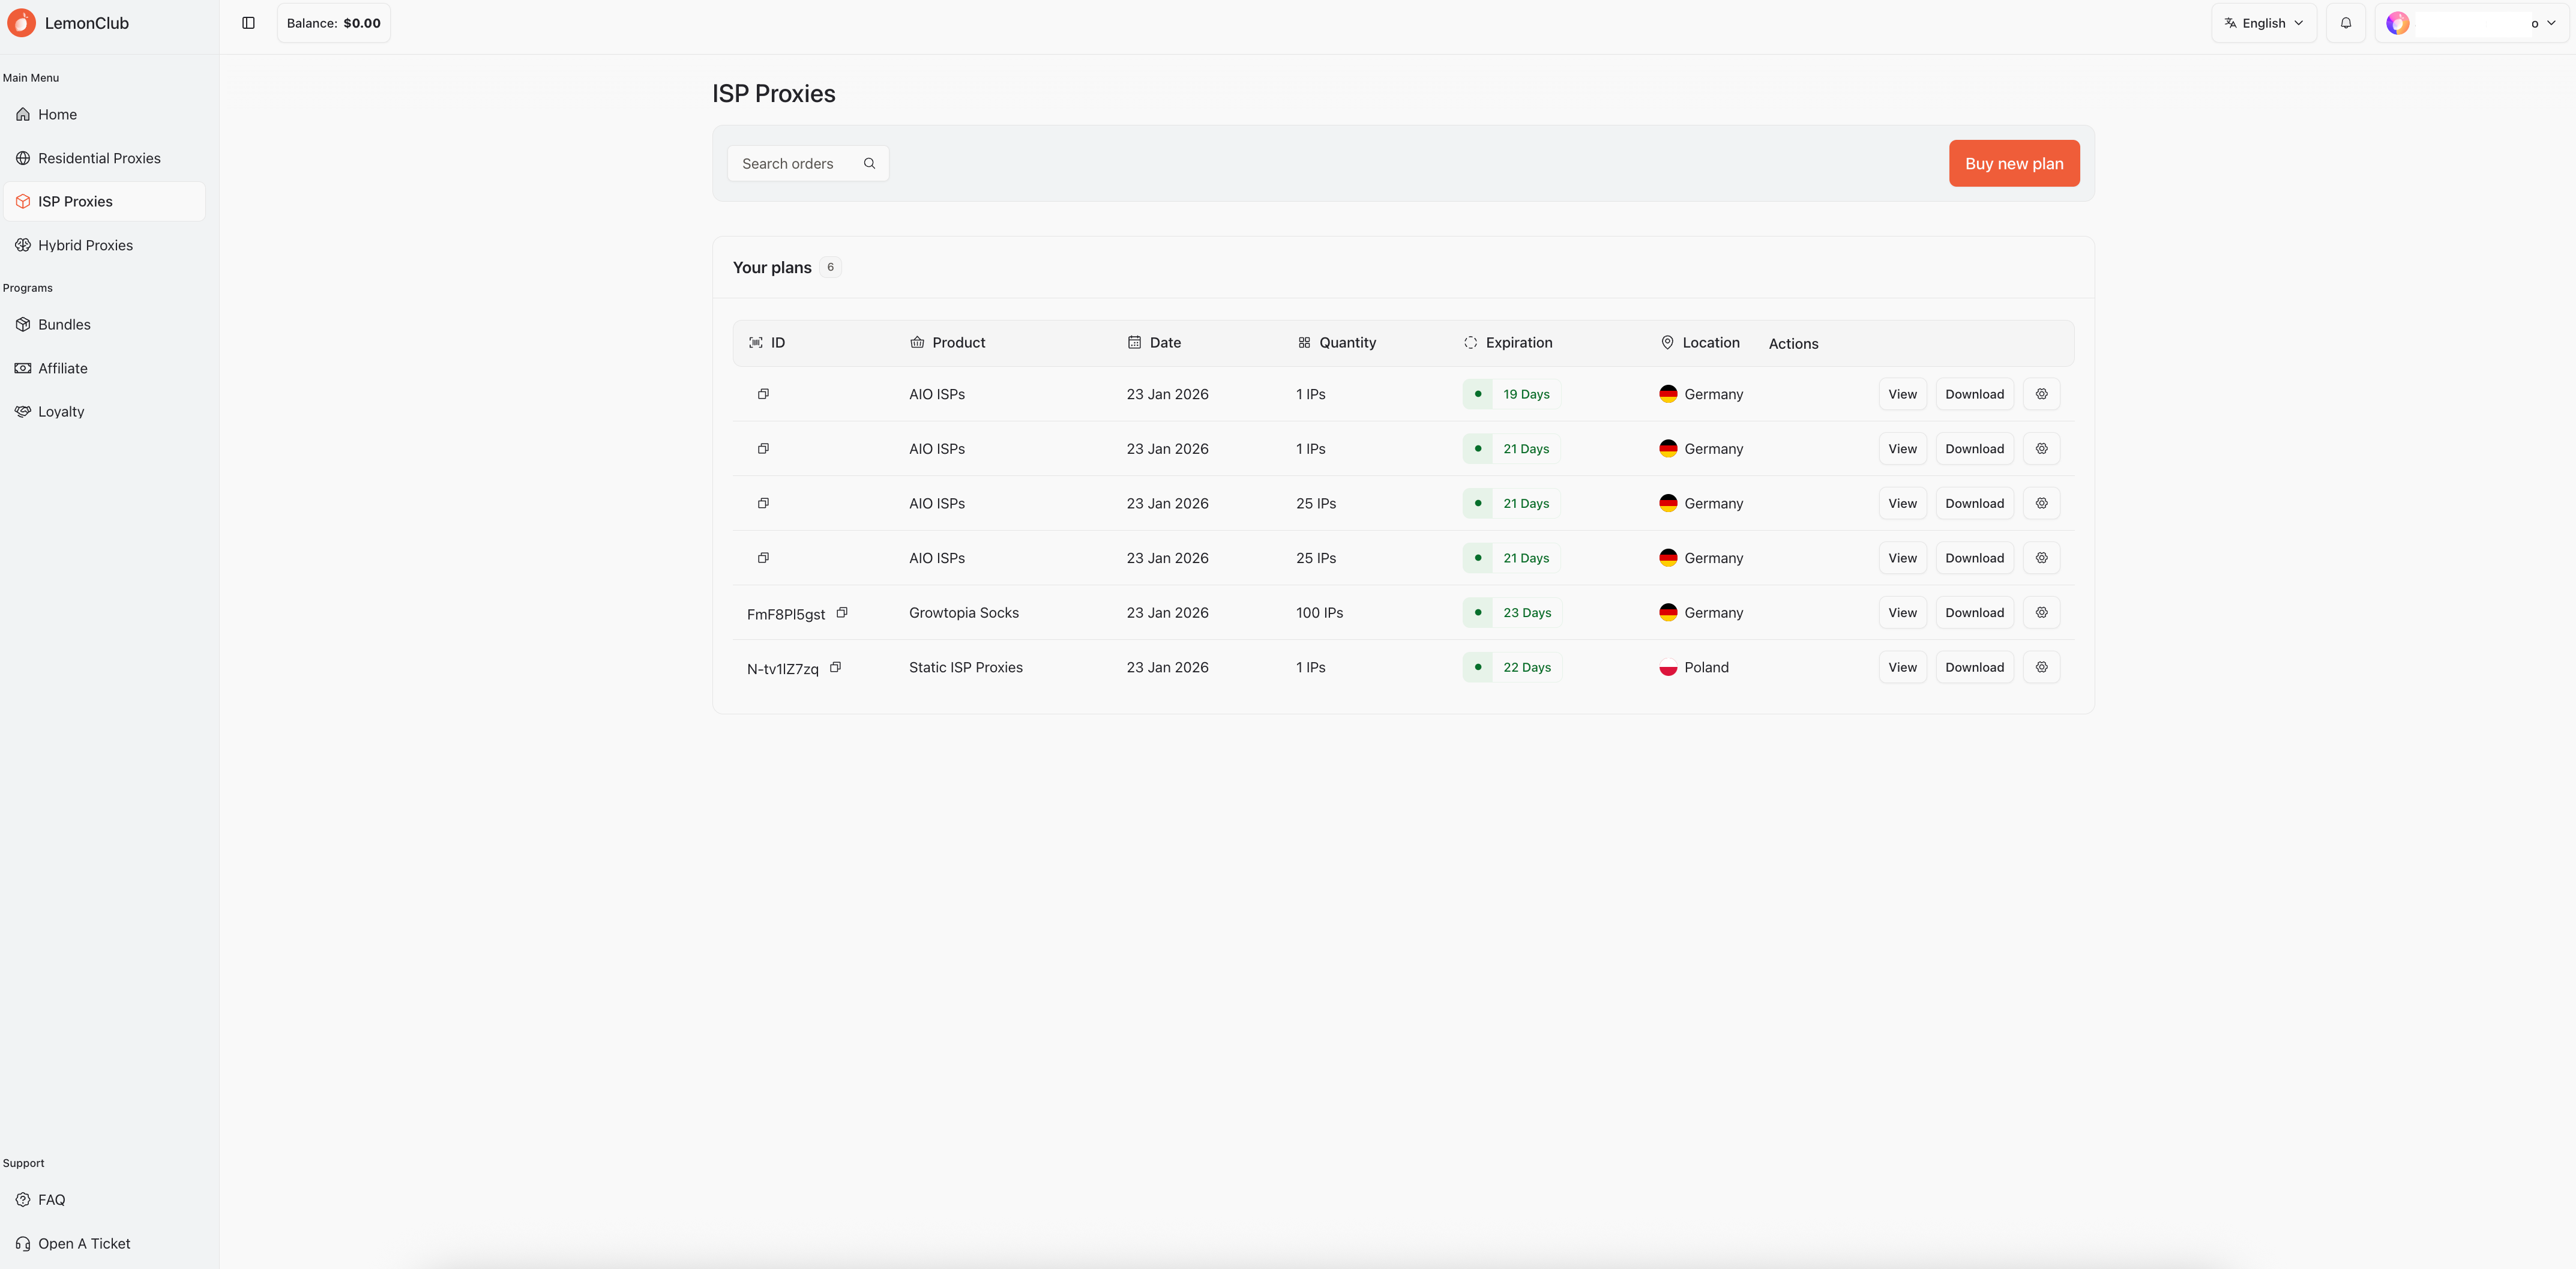The width and height of the screenshot is (2576, 1269).
Task: Download the Growtopia Socks proxies
Action: point(1974,613)
